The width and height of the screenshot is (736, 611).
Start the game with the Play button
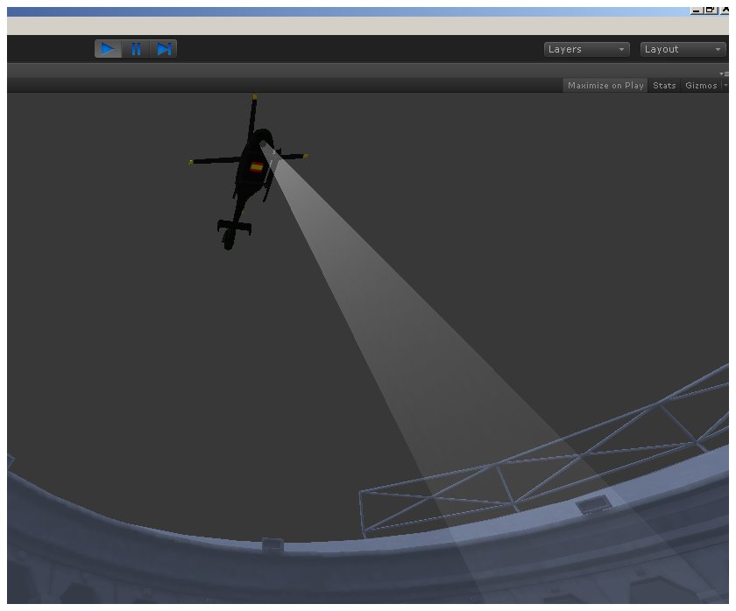[108, 49]
